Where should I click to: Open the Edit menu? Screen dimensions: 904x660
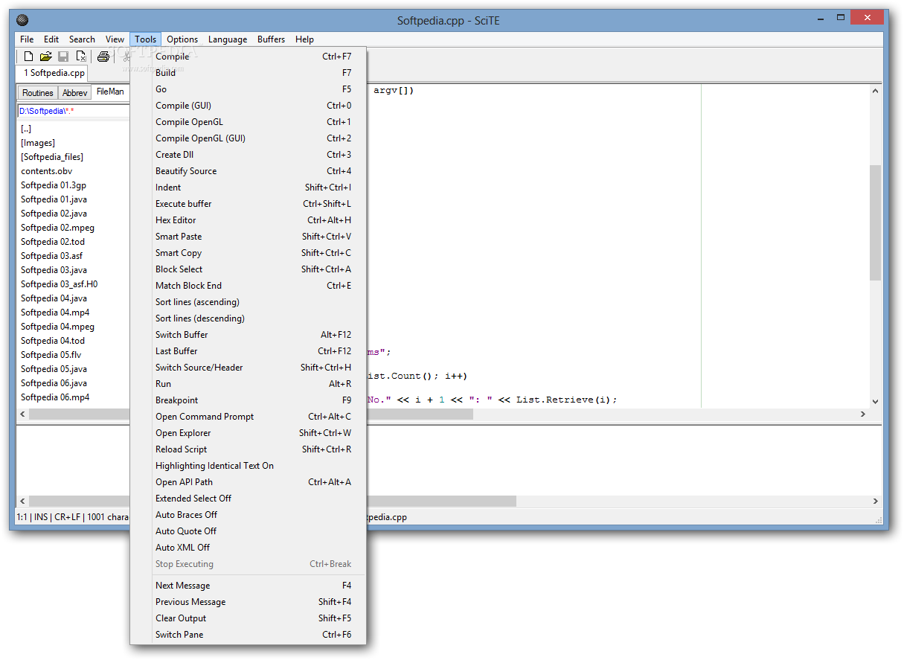click(x=51, y=39)
